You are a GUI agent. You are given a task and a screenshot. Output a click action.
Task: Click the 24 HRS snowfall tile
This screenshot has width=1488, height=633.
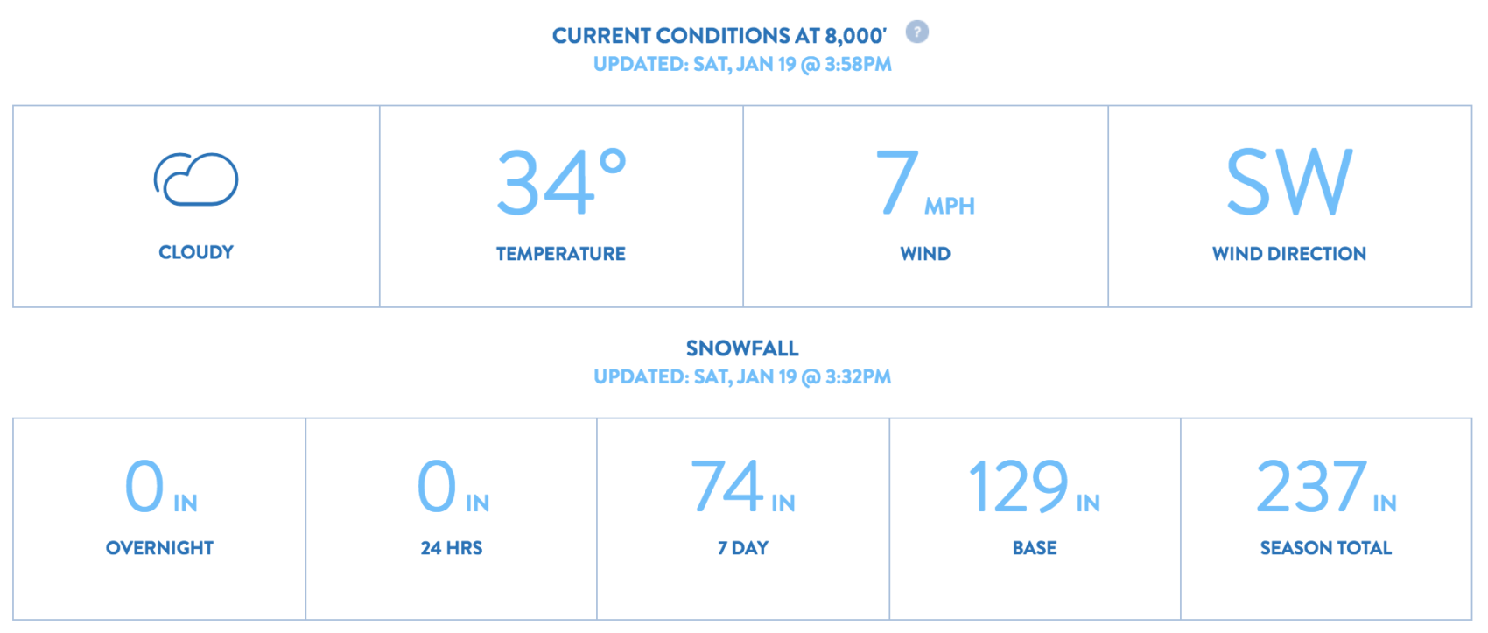tap(452, 519)
